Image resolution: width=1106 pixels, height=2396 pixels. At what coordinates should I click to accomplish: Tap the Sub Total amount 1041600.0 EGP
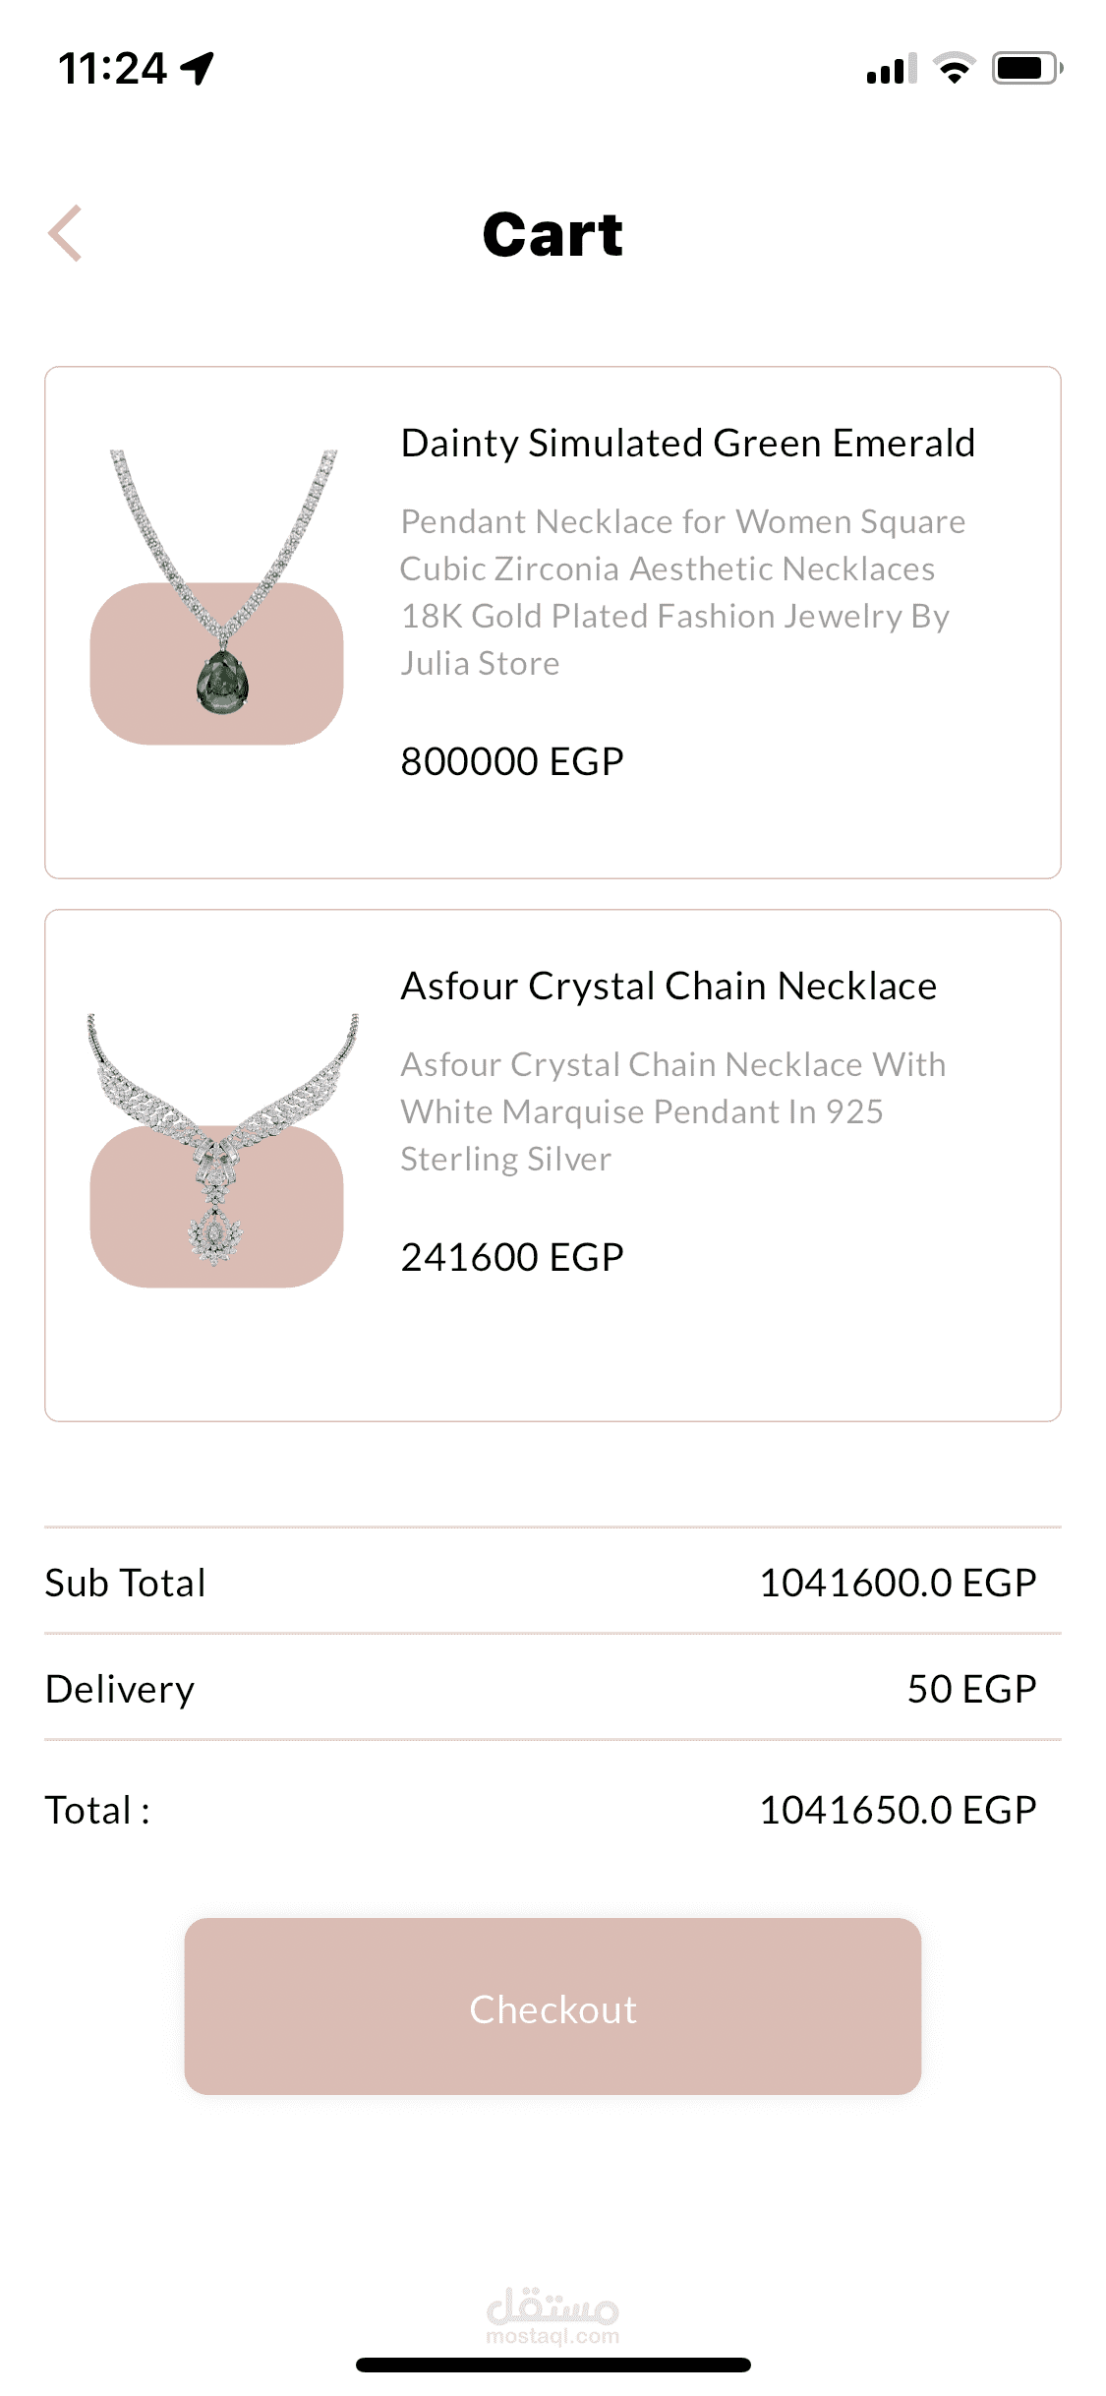click(x=898, y=1583)
